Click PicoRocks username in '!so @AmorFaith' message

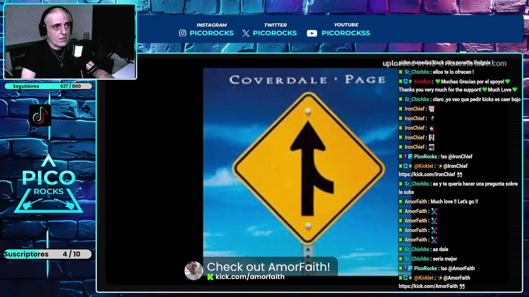click(x=425, y=269)
